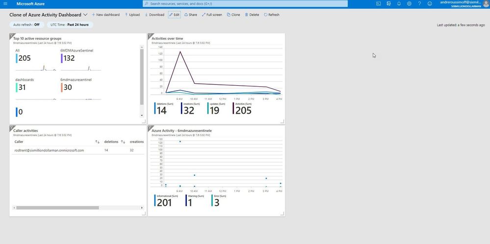This screenshot has height=244, width=490.
Task: Open the Directory and subscription filter icon
Action: click(x=388, y=4)
